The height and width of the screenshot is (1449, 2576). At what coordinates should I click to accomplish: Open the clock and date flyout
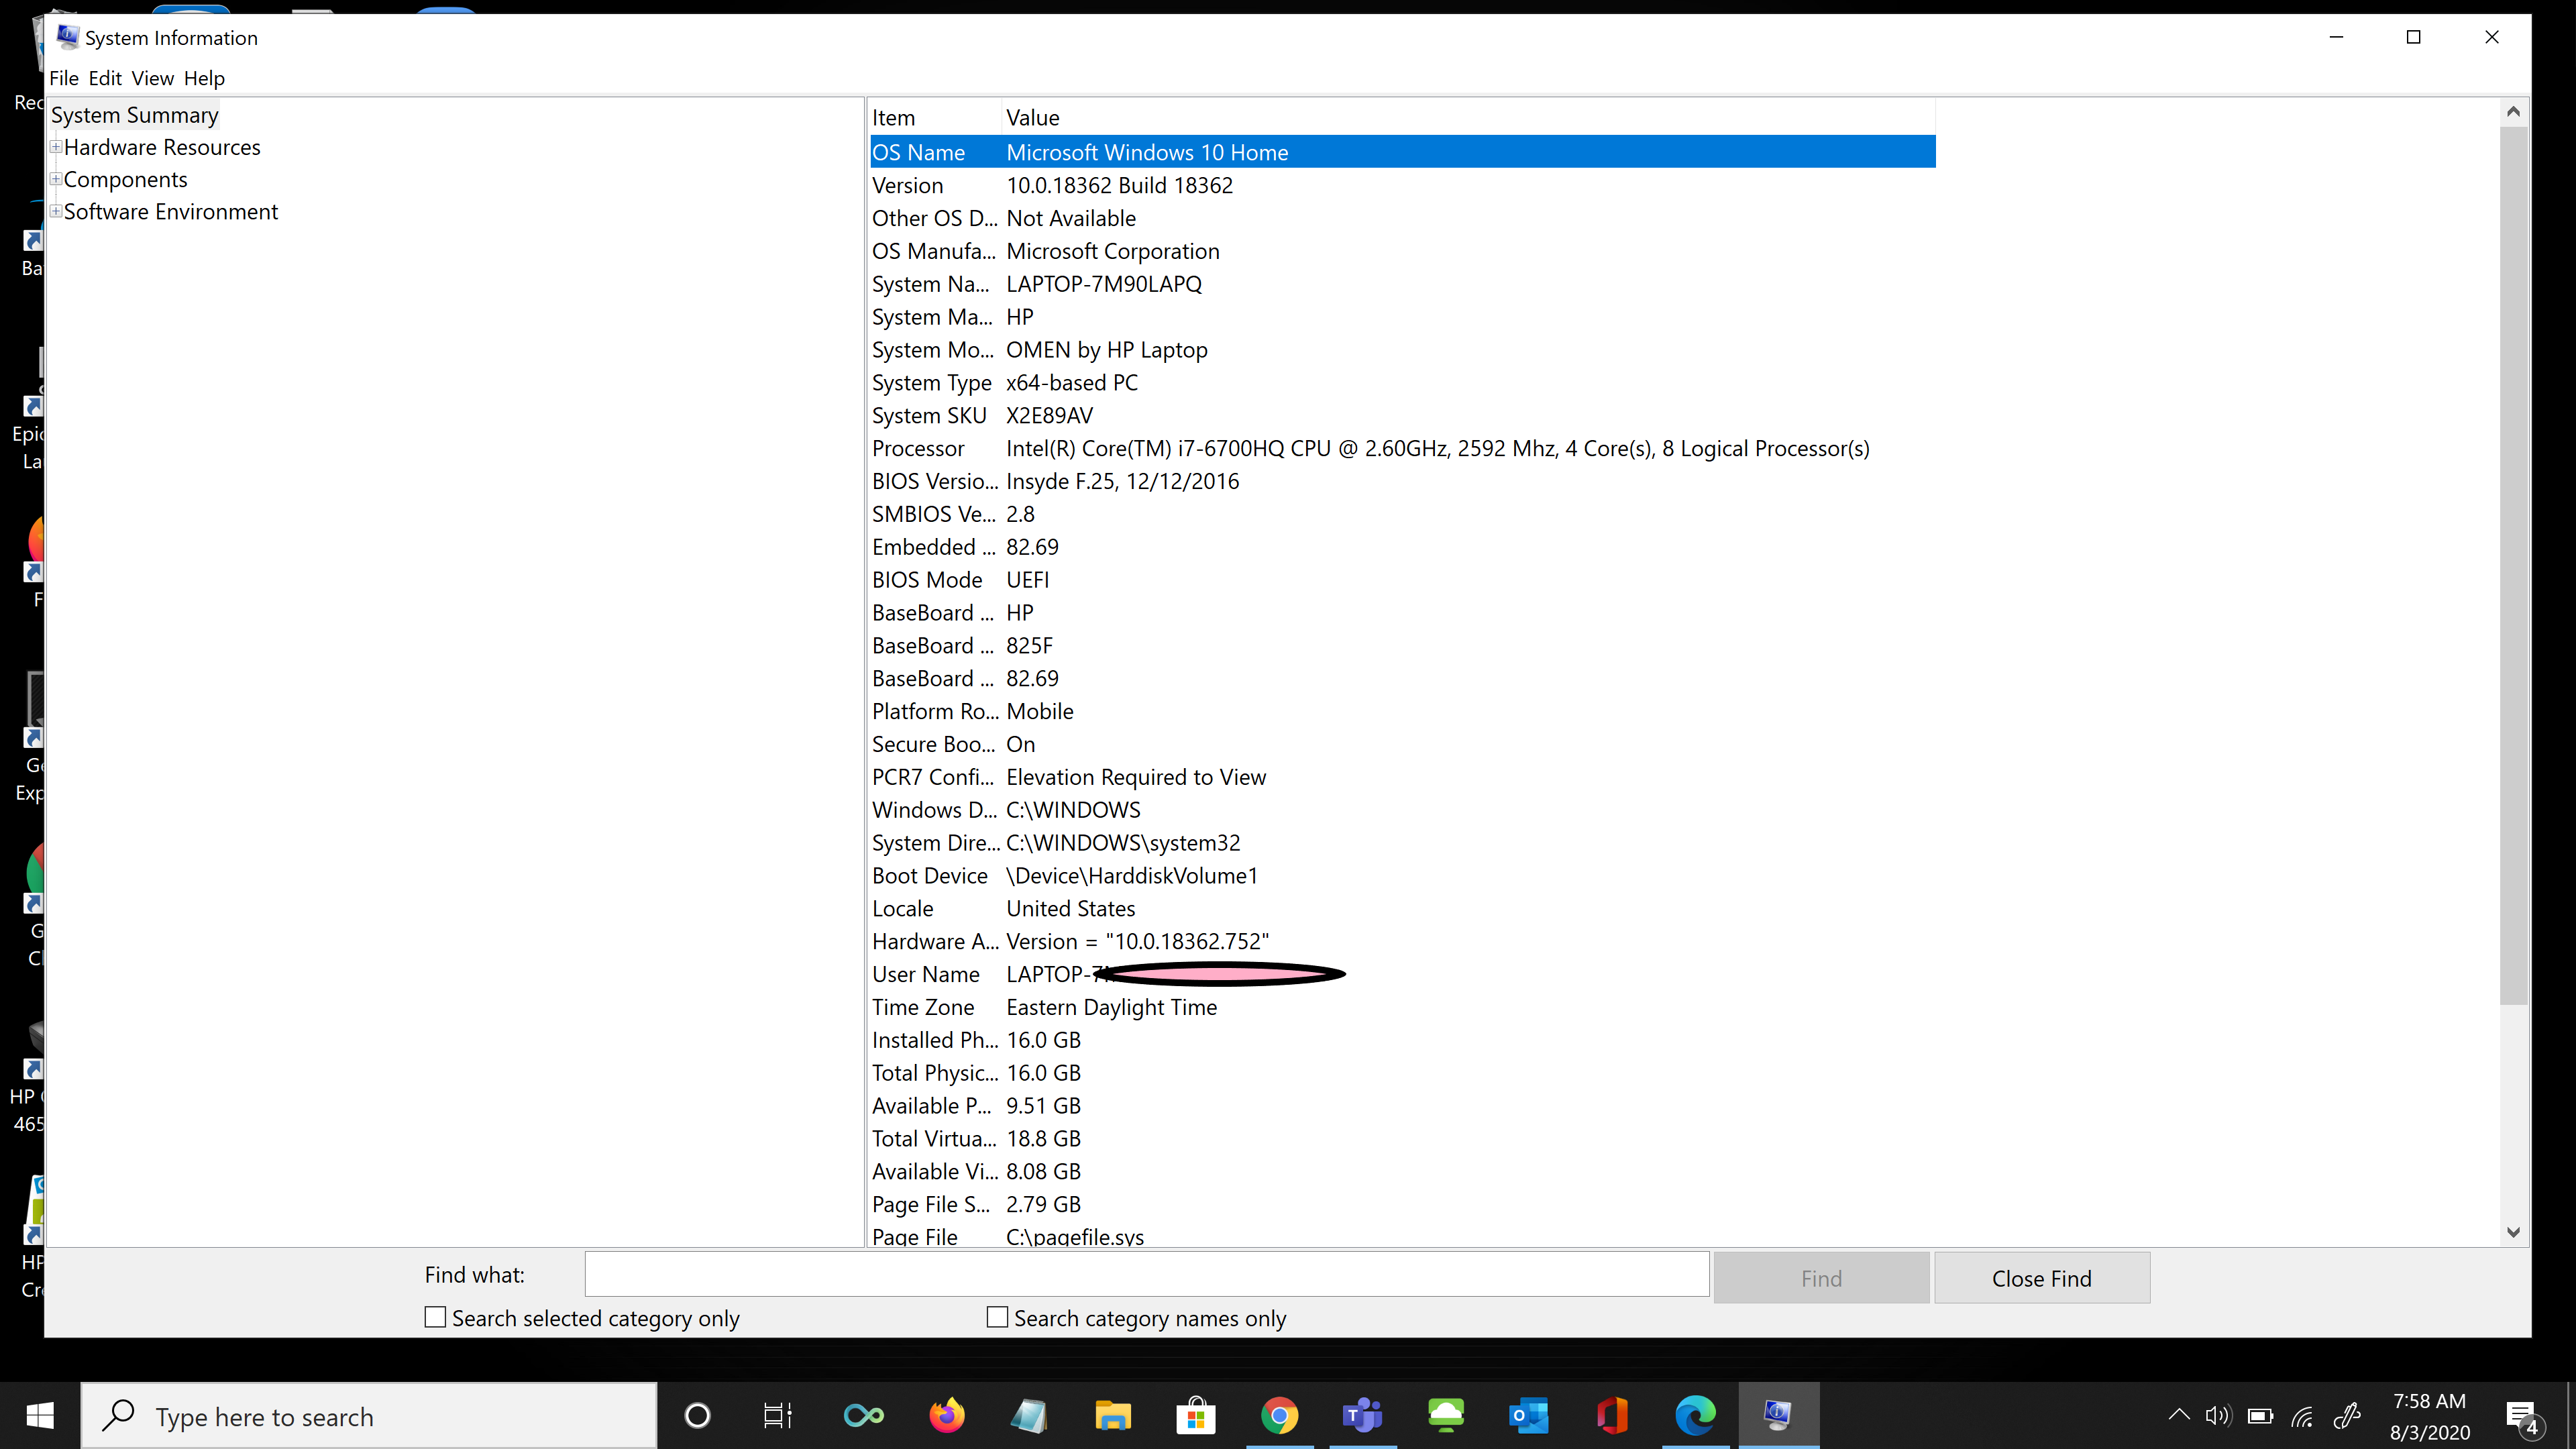click(x=2430, y=1416)
